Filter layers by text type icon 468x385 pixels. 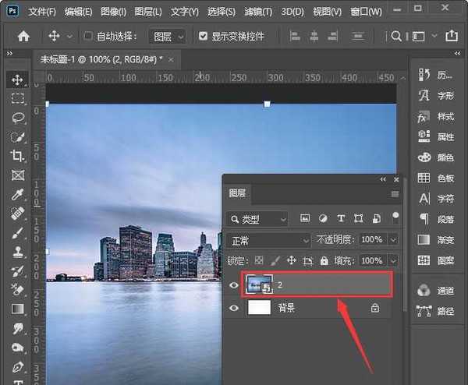(x=341, y=218)
